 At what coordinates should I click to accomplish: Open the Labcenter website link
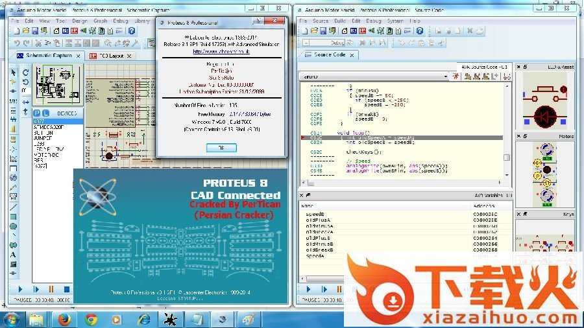pos(221,51)
